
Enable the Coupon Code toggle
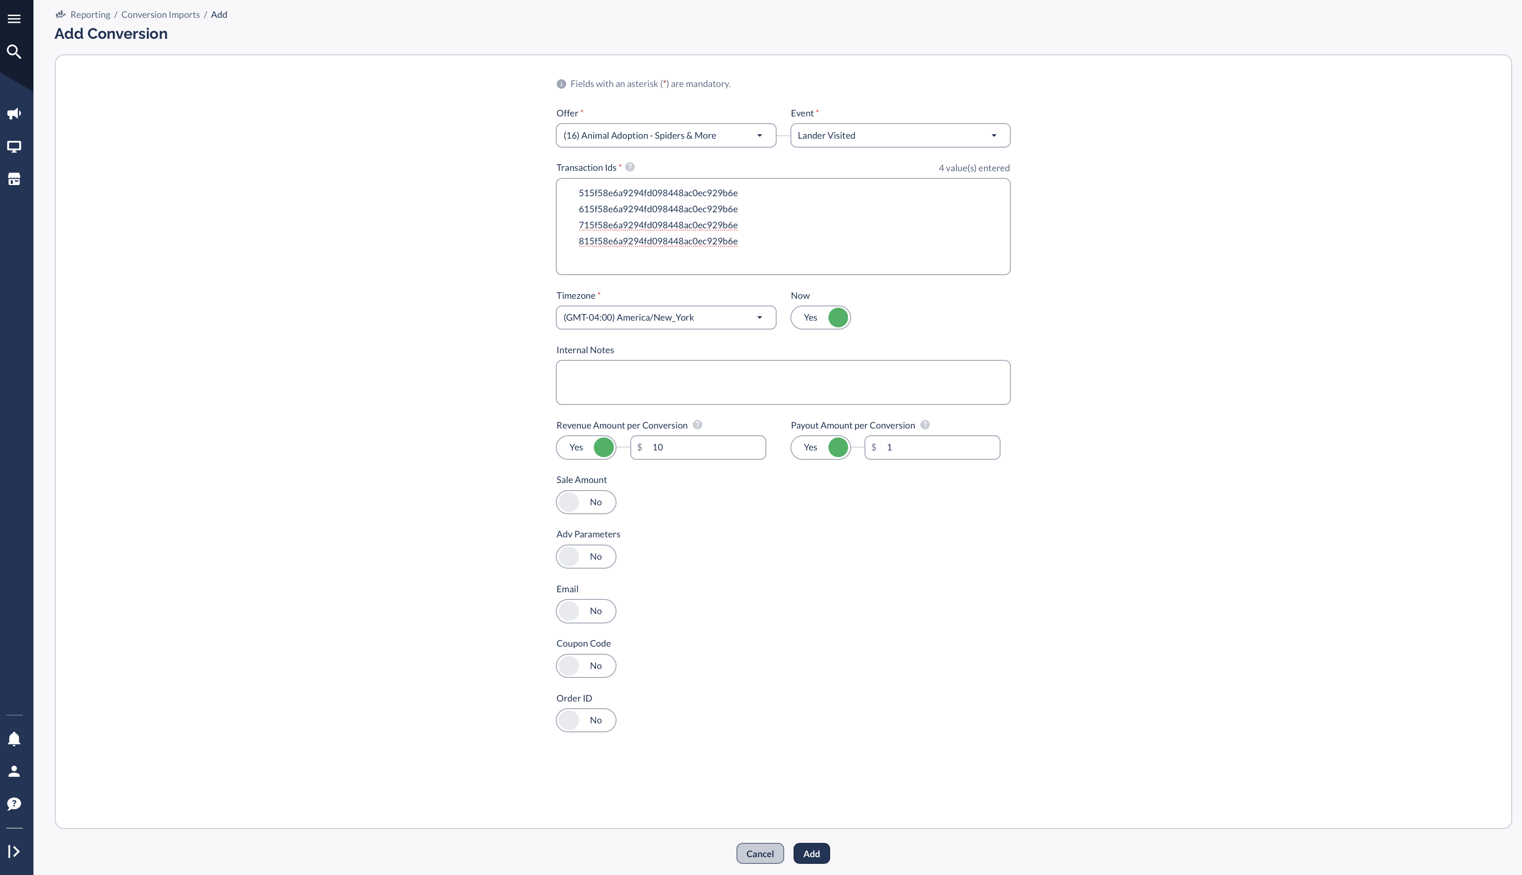586,665
